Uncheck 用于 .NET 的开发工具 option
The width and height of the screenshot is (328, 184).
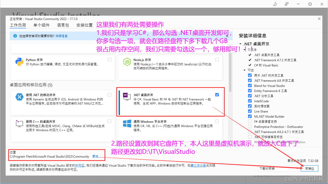point(250,75)
